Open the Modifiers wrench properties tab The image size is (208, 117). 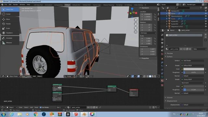pos(162,62)
